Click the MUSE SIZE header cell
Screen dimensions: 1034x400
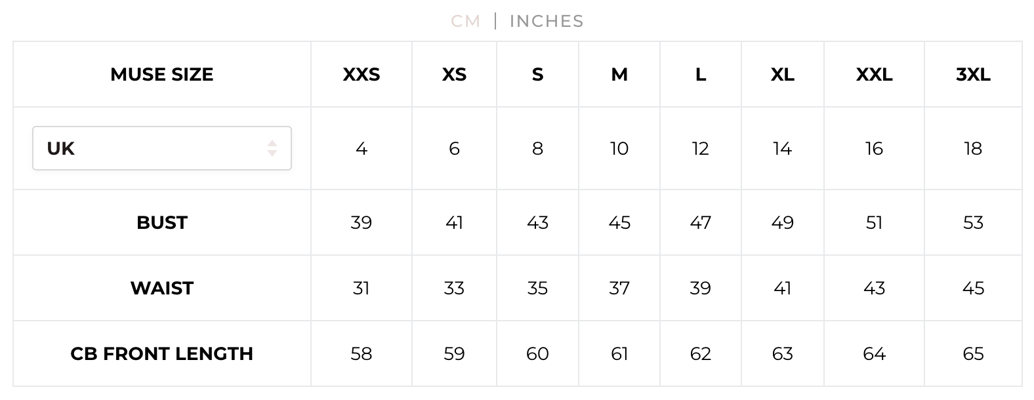(161, 75)
